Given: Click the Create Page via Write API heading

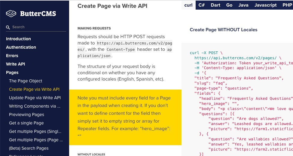Looking at the screenshot, I should 112,6.
